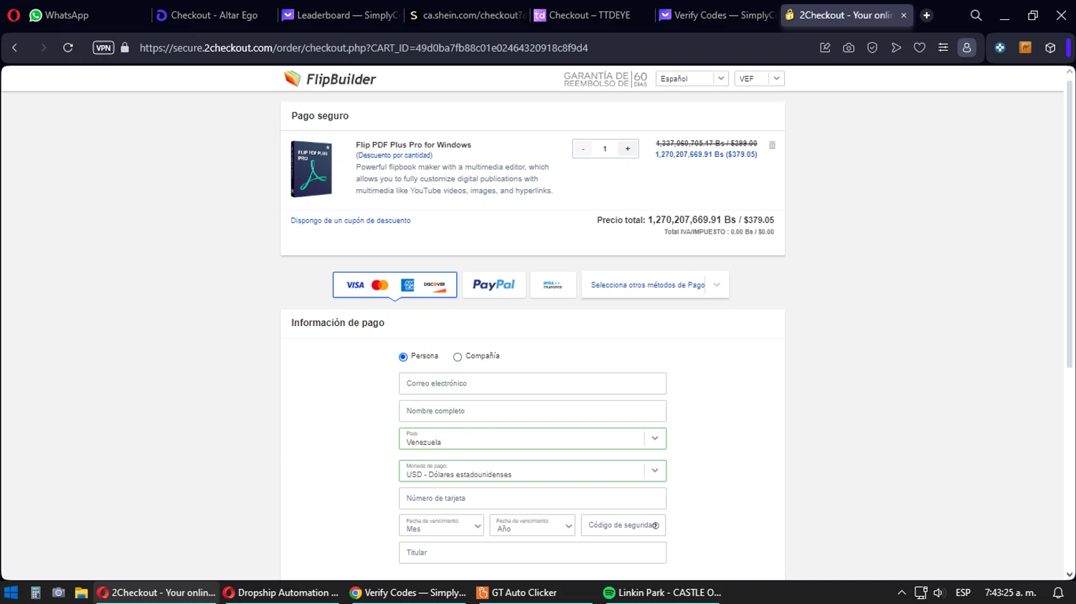
Task: Go back to the previous page
Action: coord(15,48)
